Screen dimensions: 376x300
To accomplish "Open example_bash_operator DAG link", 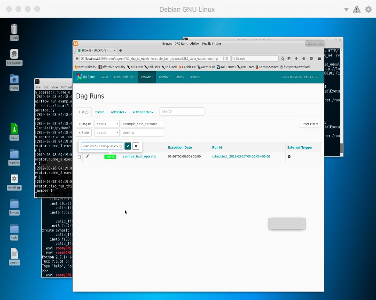I will click(x=139, y=156).
